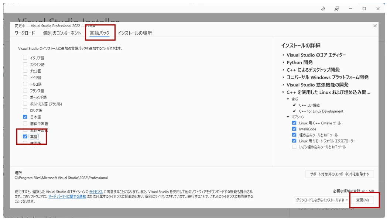Expand the Python 開発 section

284,62
